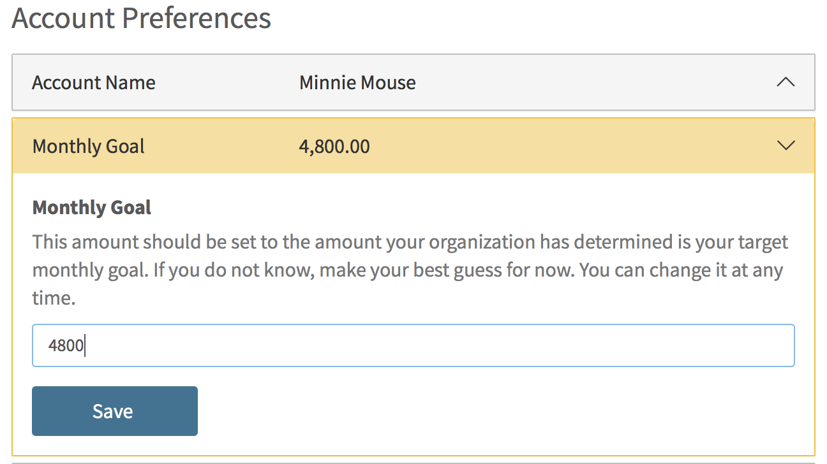Collapse the Monthly Goal section chevron
Viewport: 827px width, 464px height.
tap(786, 146)
